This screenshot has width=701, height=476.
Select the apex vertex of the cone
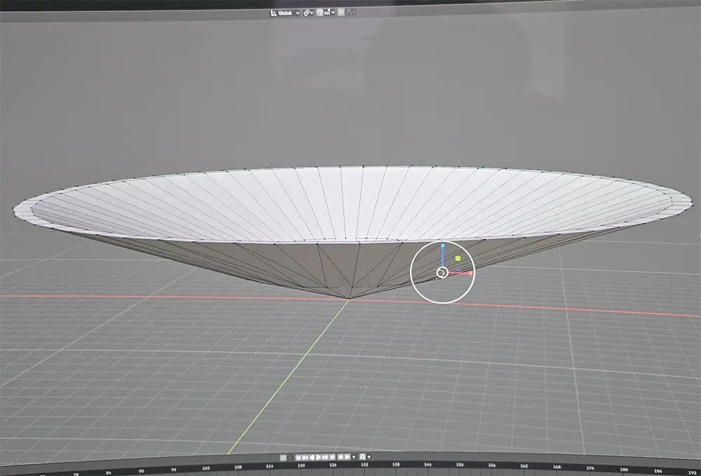tap(349, 299)
